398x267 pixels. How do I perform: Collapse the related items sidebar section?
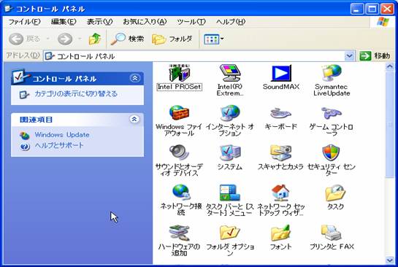(134, 119)
